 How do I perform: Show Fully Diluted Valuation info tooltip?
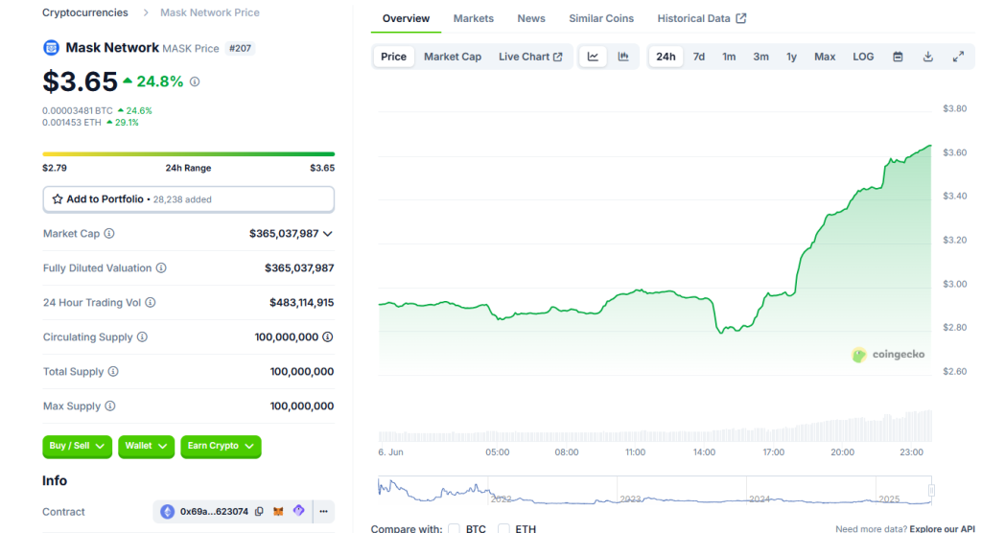pos(161,268)
